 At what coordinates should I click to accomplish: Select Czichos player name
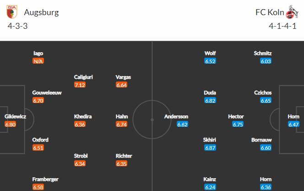(x=263, y=93)
